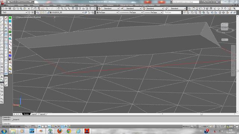Image resolution: width=239 pixels, height=134 pixels.
Task: Click the Infocenter keyword search box
Action: pyautogui.click(x=186, y=2)
